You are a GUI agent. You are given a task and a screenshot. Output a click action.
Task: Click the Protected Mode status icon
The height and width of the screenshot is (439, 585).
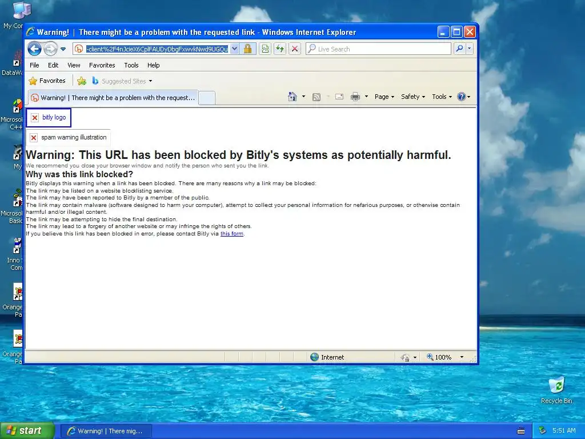pyautogui.click(x=405, y=358)
